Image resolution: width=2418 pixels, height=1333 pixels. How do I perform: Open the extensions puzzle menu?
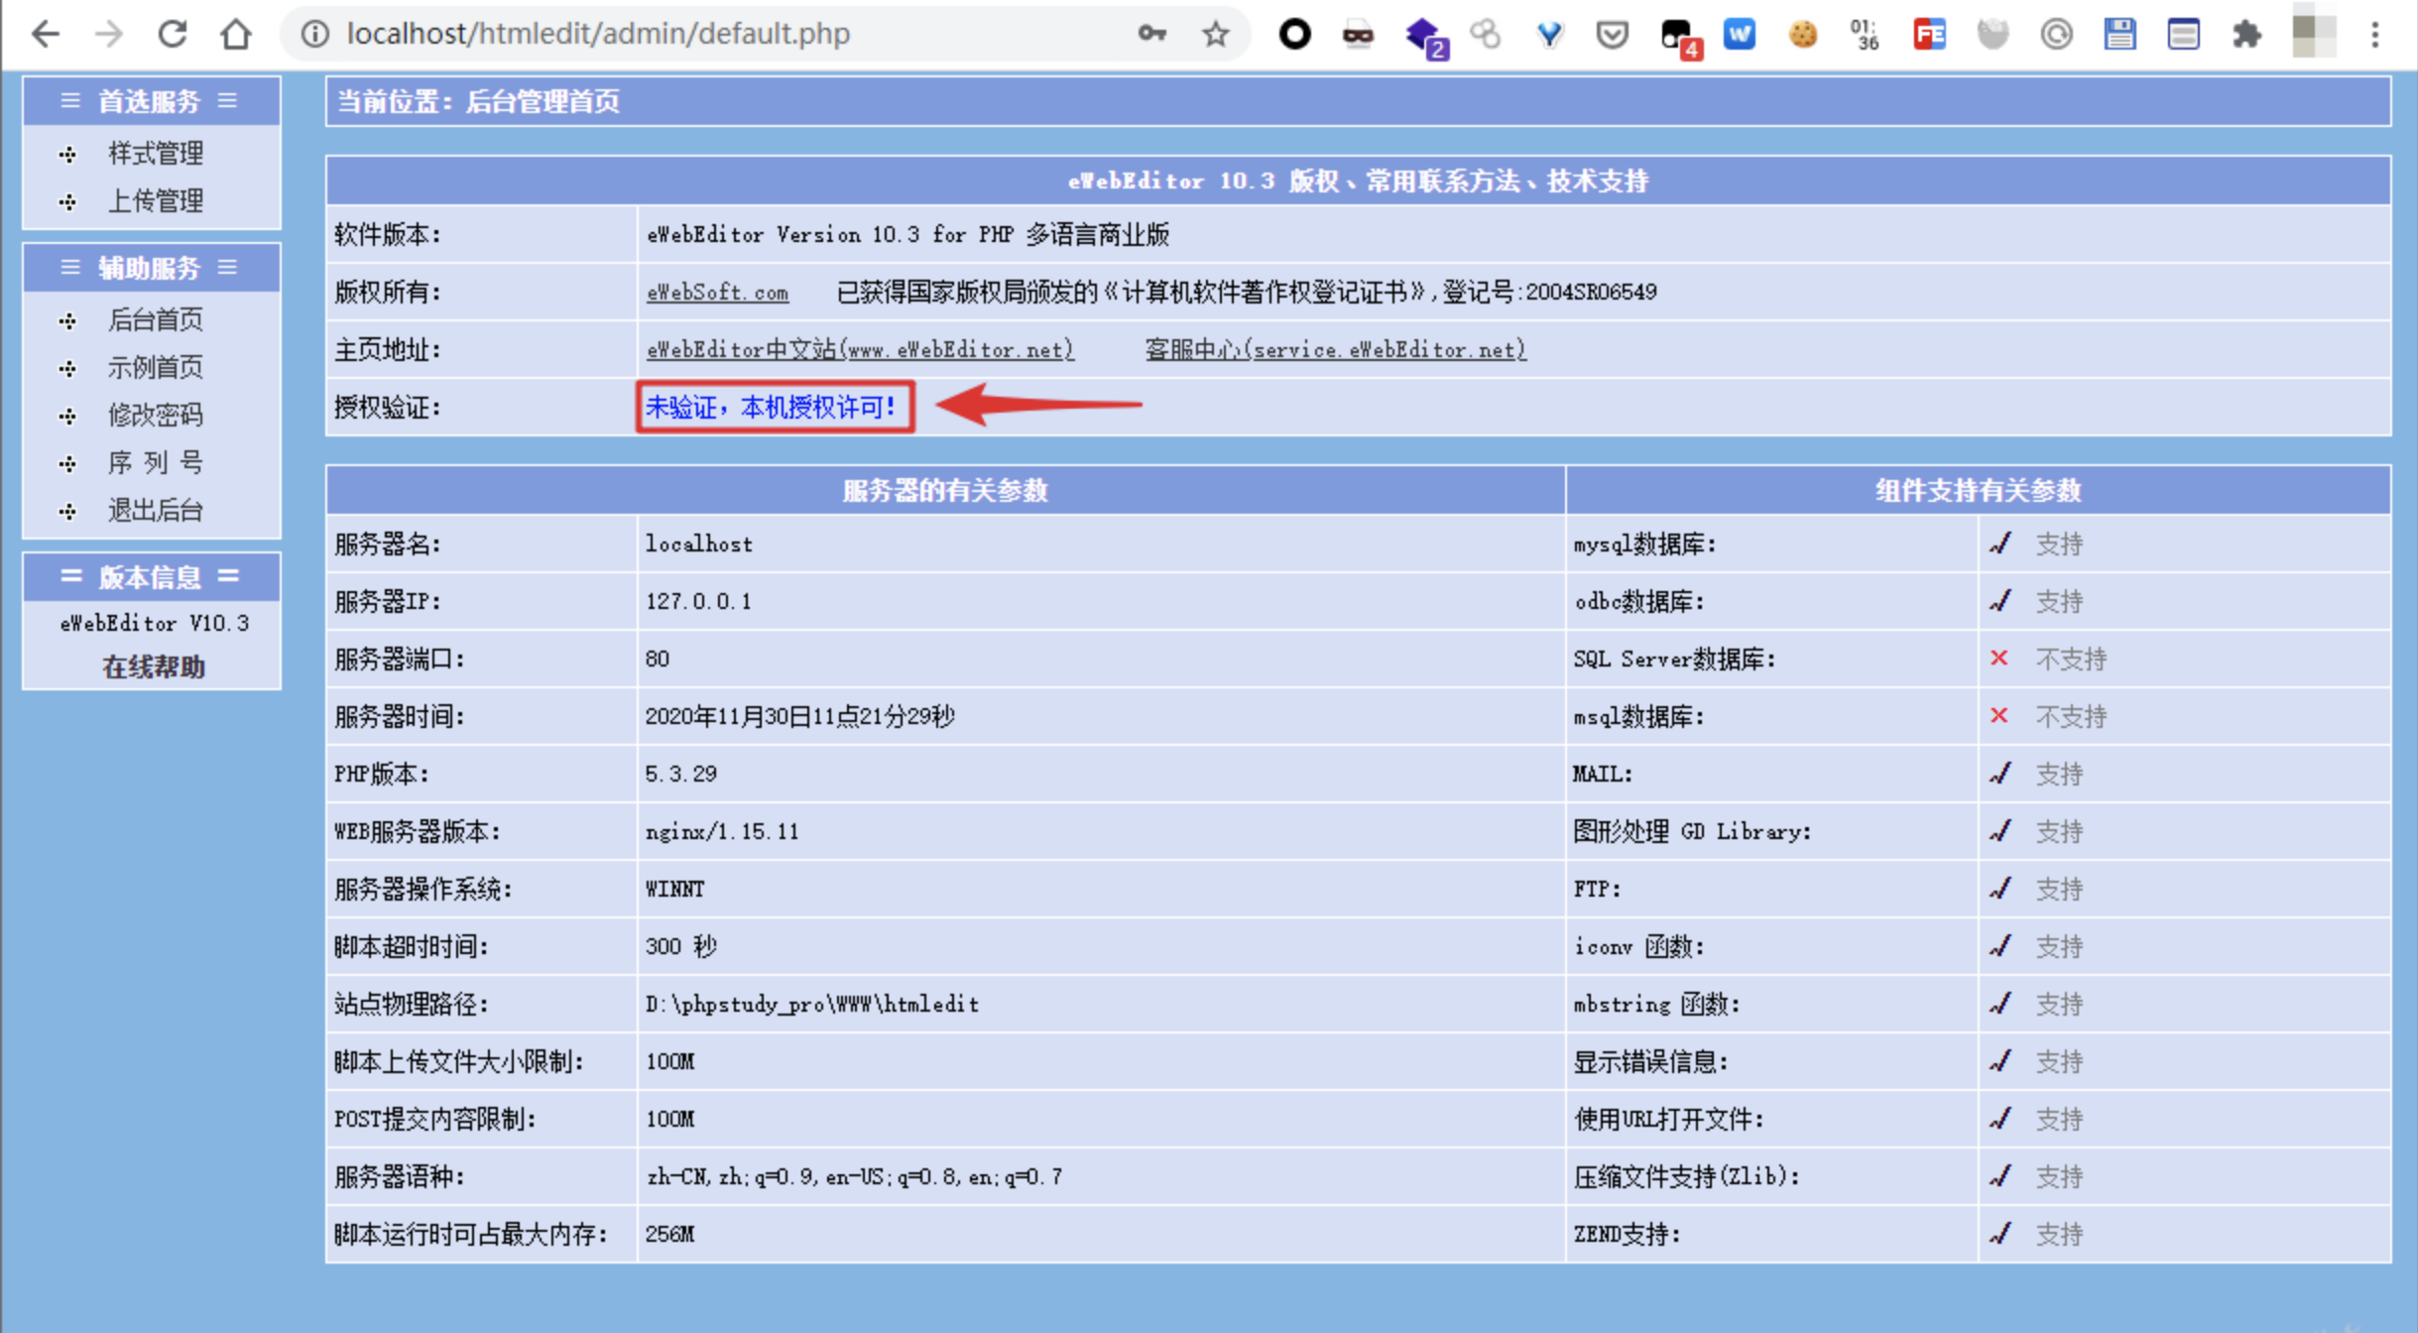click(x=2246, y=35)
